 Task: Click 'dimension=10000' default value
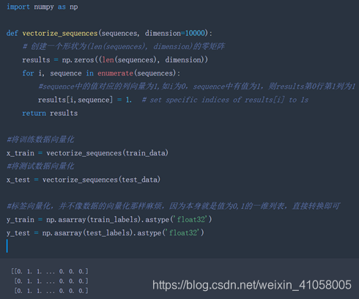[x=176, y=33]
